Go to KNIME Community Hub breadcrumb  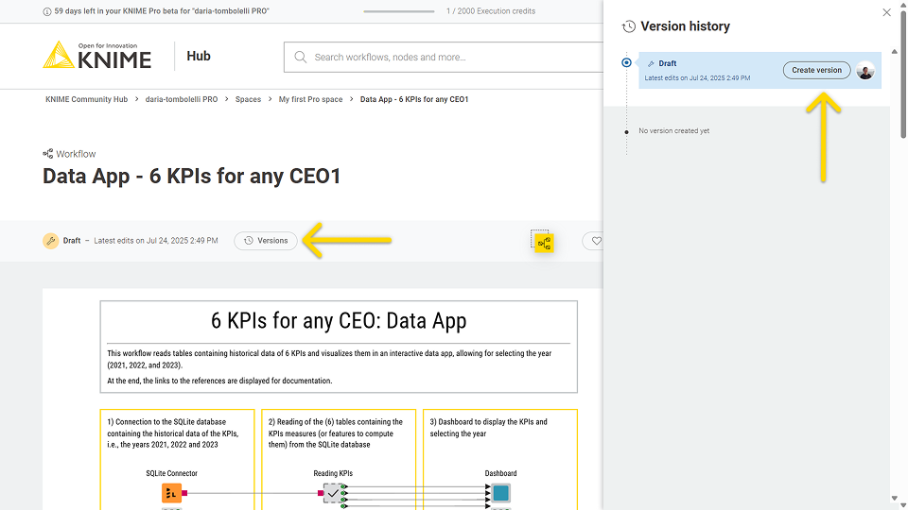point(86,99)
